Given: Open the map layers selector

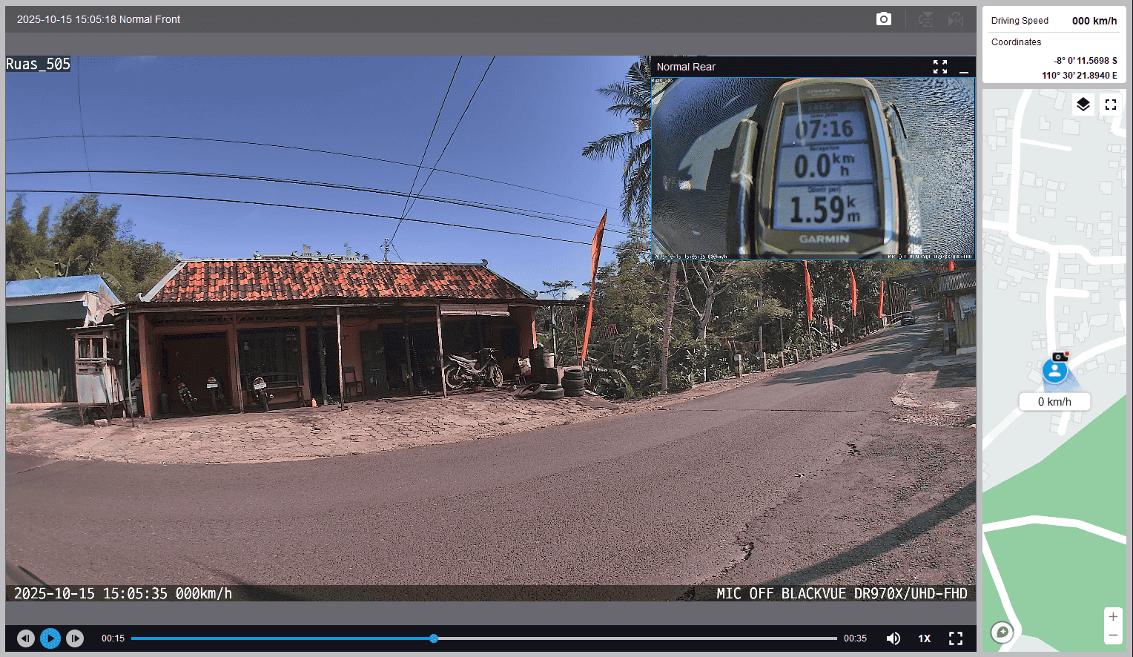Looking at the screenshot, I should coord(1083,105).
